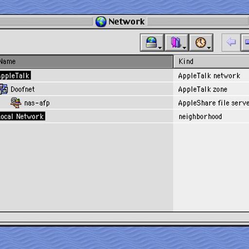This screenshot has width=249, height=249.
Task: Select the nas-afp server icon
Action: [x=16, y=103]
